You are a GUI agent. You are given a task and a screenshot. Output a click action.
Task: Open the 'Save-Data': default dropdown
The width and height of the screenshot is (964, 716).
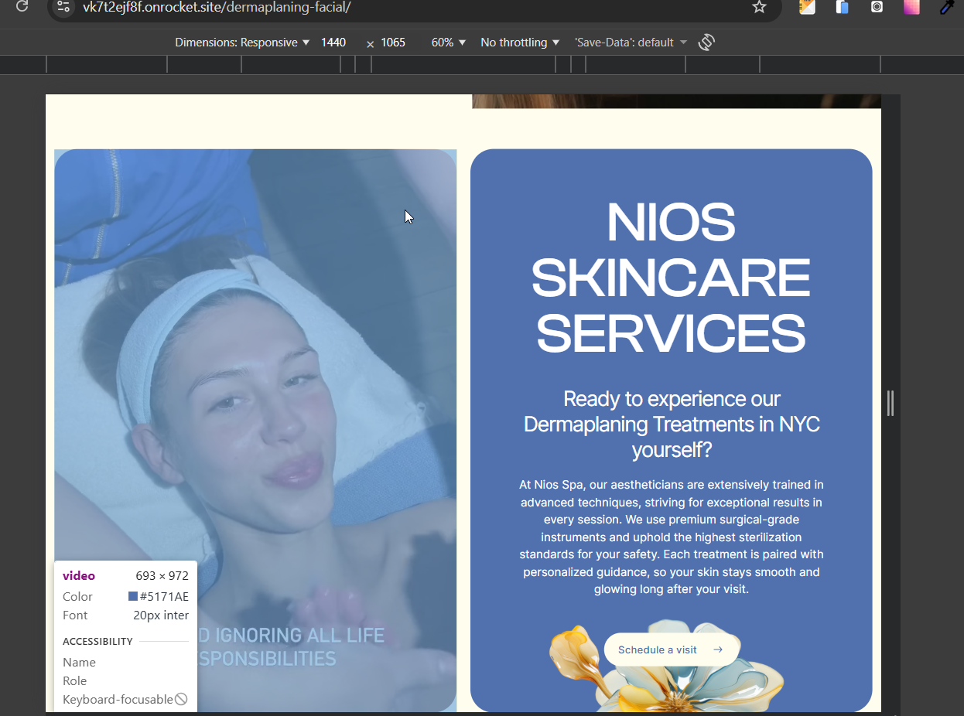[x=631, y=43]
